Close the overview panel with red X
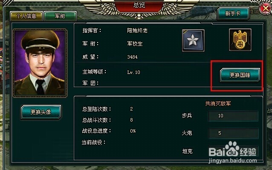 [266, 8]
